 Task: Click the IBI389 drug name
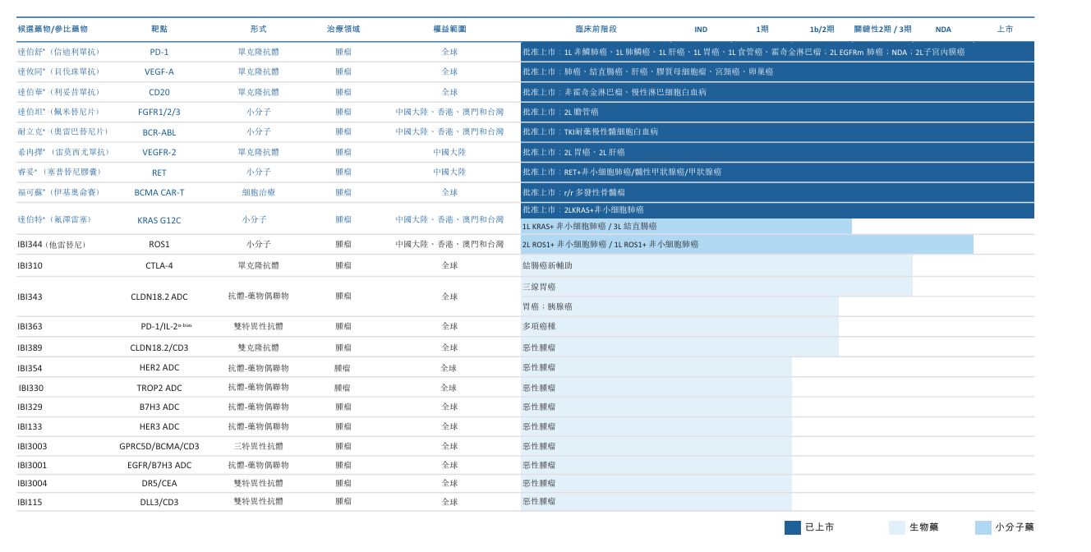(30, 347)
